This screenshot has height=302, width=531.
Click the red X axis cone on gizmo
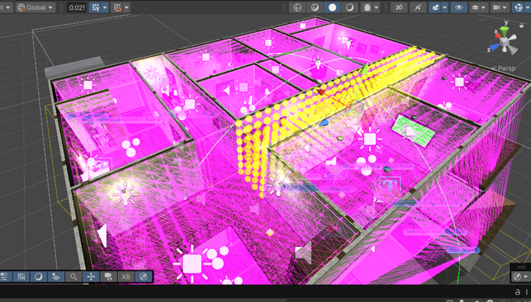point(498,37)
